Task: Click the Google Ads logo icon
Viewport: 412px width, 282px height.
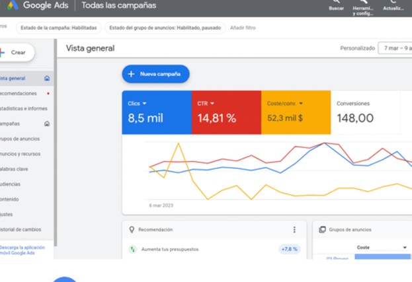Action: pos(13,5)
